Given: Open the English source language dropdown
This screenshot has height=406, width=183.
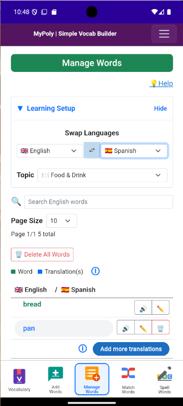Looking at the screenshot, I should (x=50, y=150).
